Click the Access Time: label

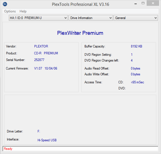[93, 82]
